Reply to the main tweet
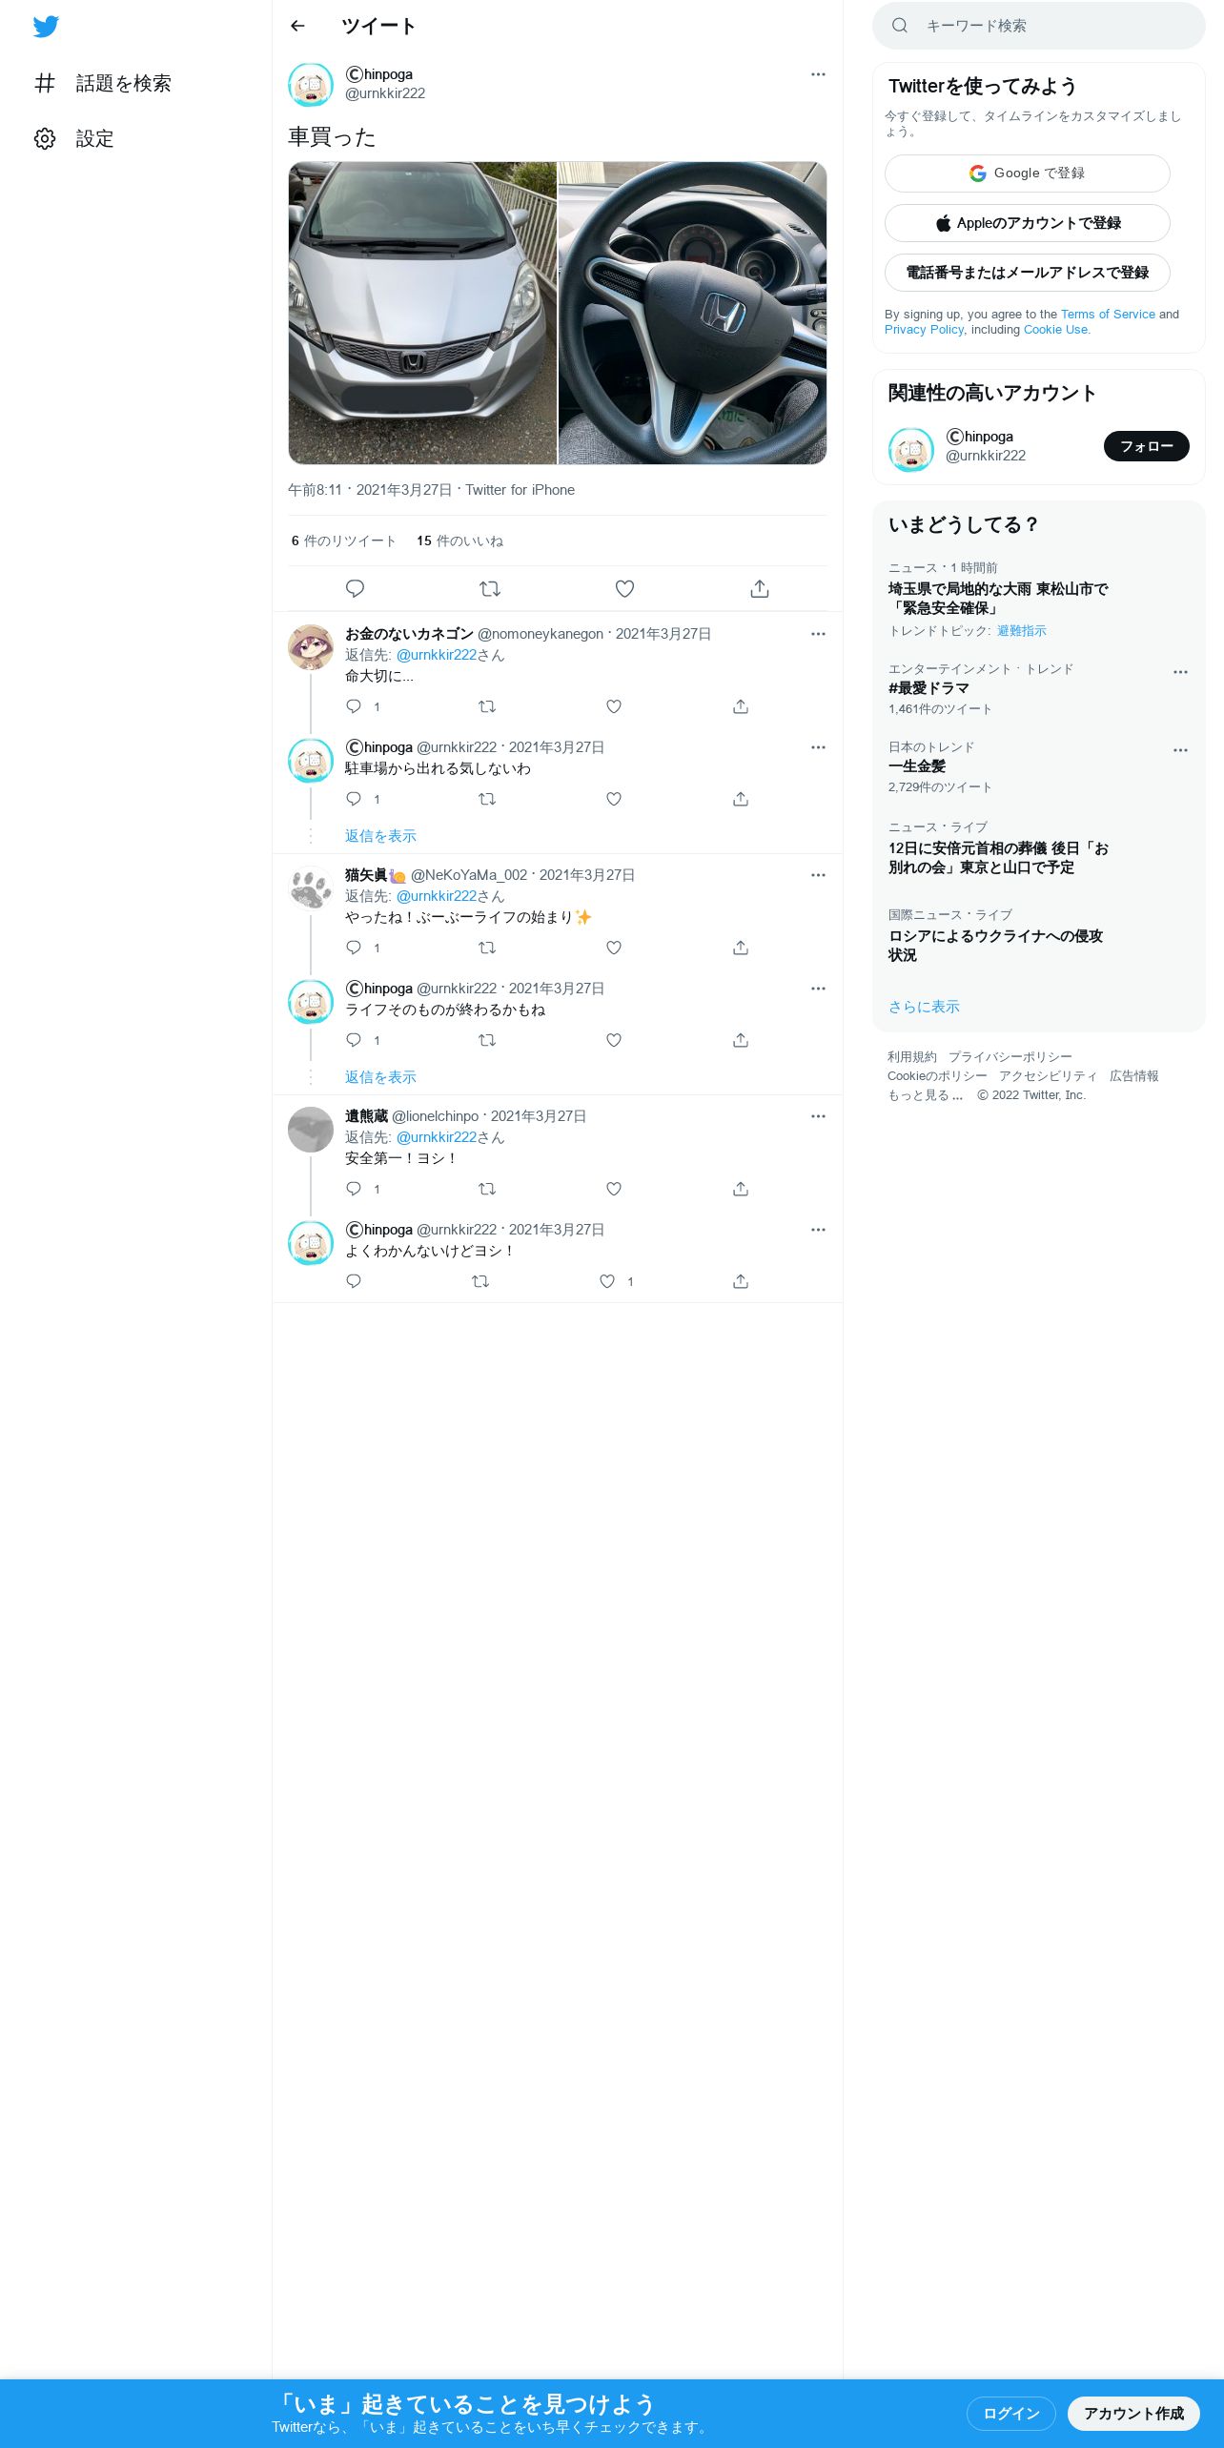Image resolution: width=1224 pixels, height=2448 pixels. click(x=355, y=588)
